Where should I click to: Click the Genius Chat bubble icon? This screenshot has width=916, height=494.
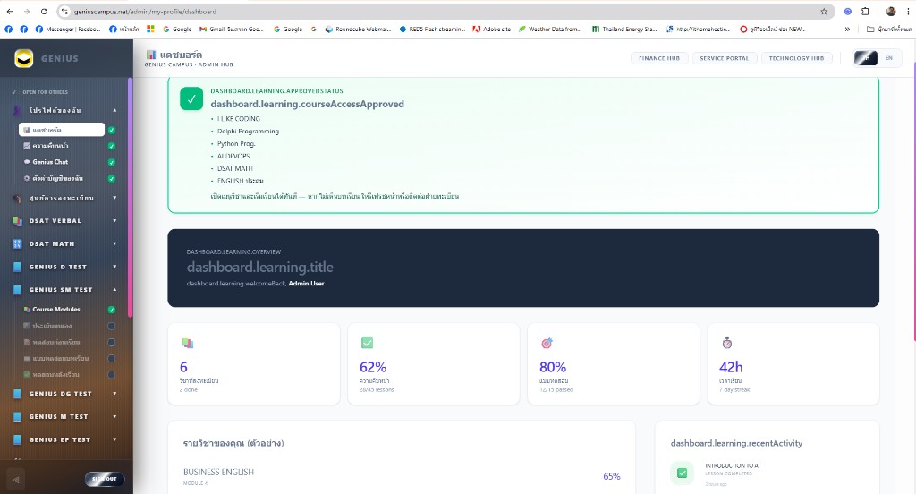pyautogui.click(x=27, y=162)
